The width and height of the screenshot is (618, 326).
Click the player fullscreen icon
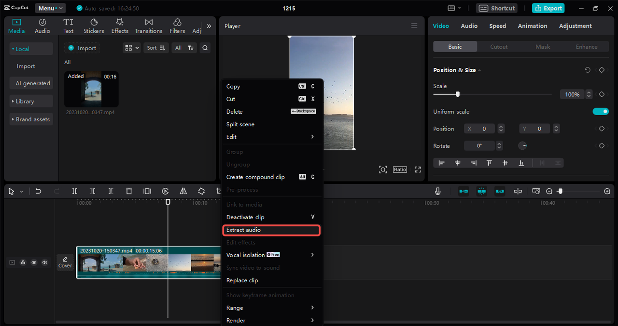418,170
